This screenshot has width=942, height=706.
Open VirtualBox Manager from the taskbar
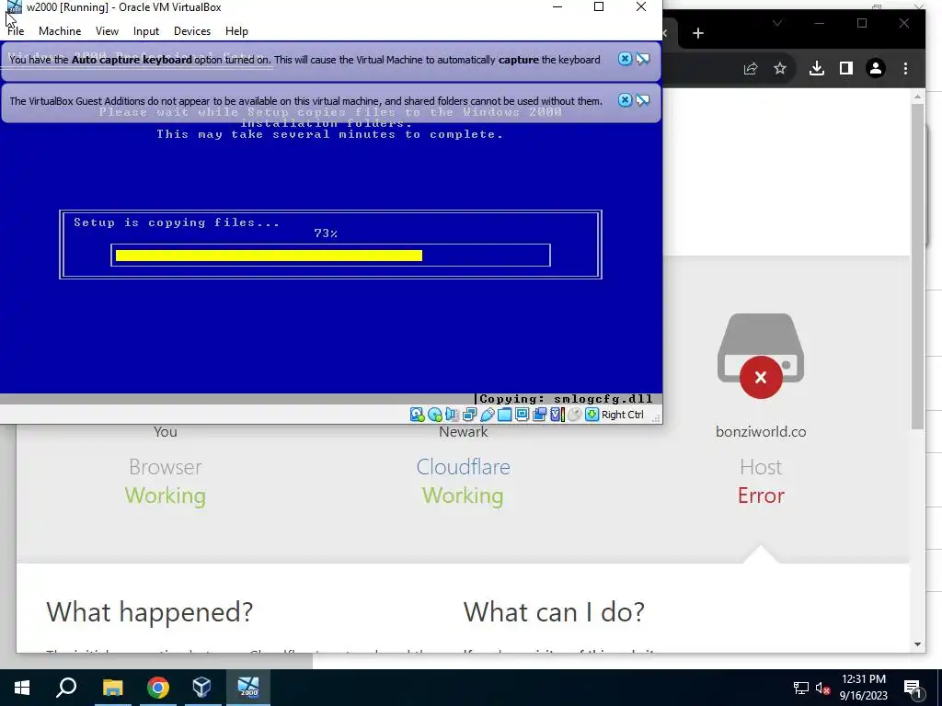[x=202, y=688]
